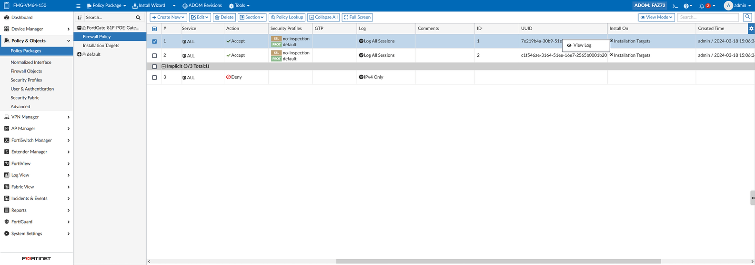
Task: Expand the default package tree node
Action: [80, 54]
